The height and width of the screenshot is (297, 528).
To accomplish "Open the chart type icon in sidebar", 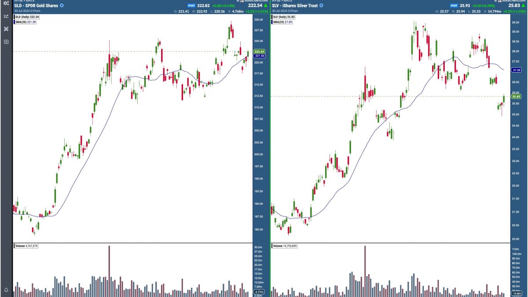I will tap(6, 16).
